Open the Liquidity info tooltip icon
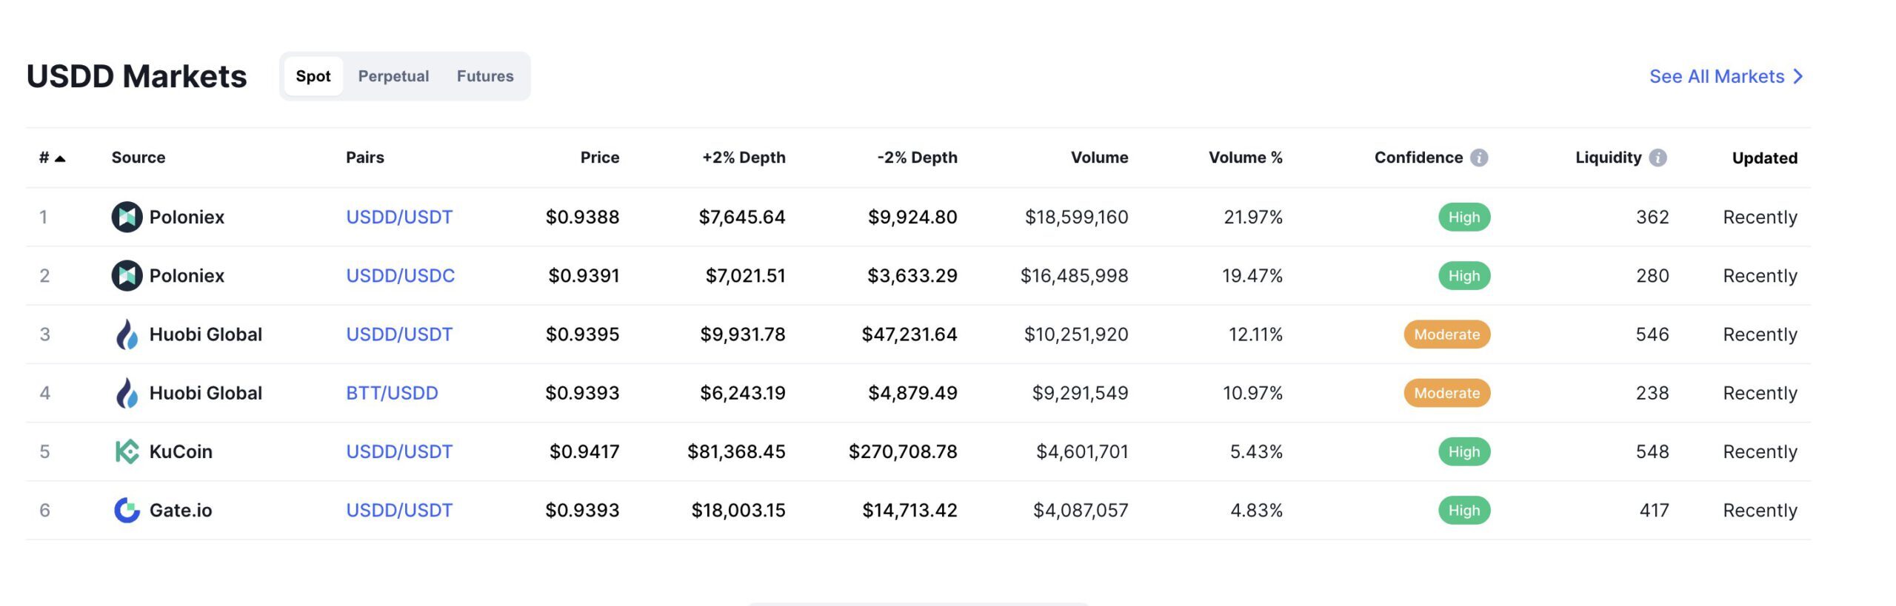 coord(1658,158)
